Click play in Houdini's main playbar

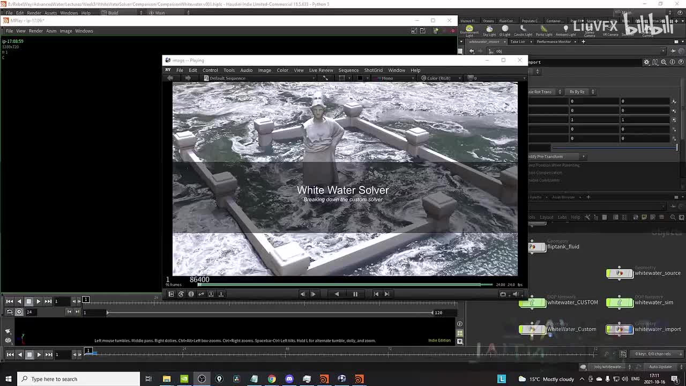pos(39,354)
